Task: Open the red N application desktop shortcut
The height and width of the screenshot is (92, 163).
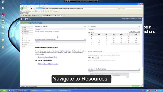Action: click(x=3, y=15)
